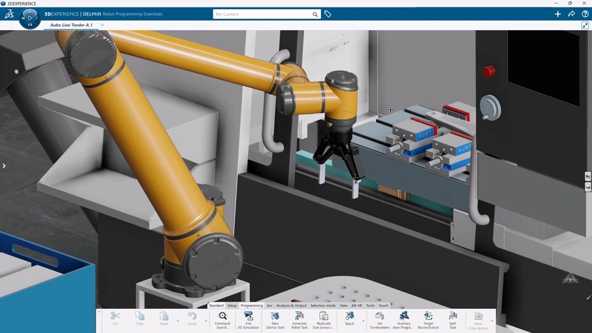Click the magnifier search icon
The width and height of the screenshot is (592, 333).
coord(315,14)
